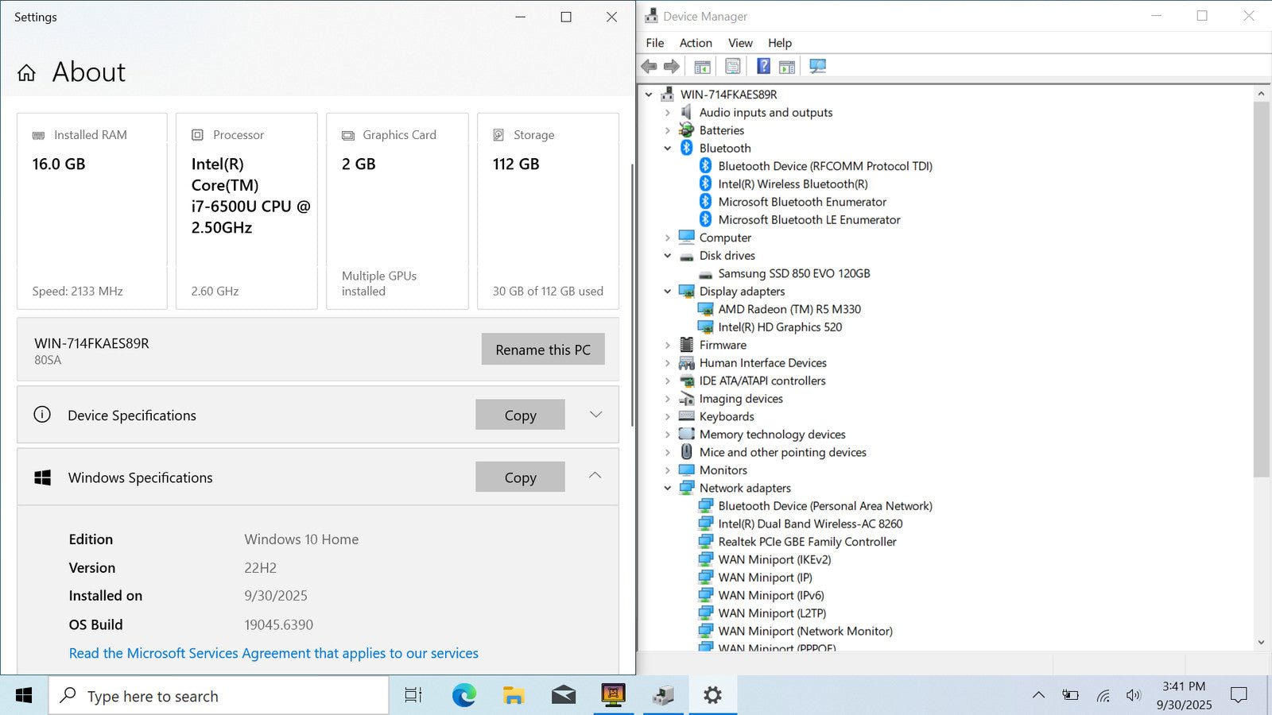
Task: Open the View menu in Device Manager
Action: click(740, 43)
